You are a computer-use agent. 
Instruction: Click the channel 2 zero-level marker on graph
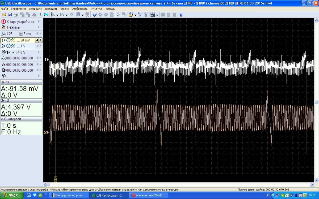coord(47,132)
